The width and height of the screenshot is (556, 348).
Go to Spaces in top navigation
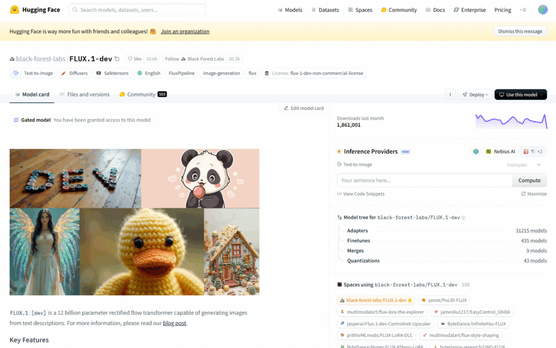click(x=360, y=10)
